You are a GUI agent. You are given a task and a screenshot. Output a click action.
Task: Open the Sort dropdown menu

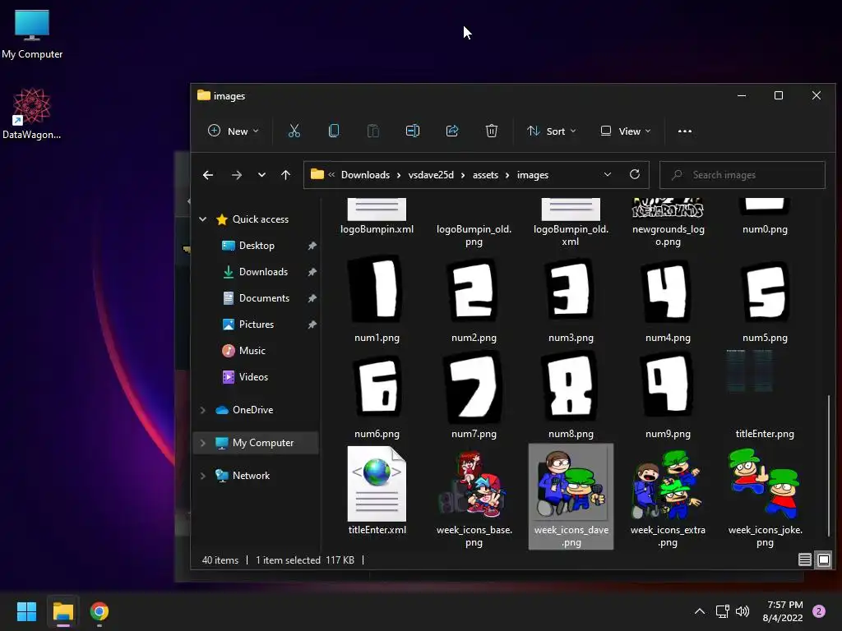[552, 131]
